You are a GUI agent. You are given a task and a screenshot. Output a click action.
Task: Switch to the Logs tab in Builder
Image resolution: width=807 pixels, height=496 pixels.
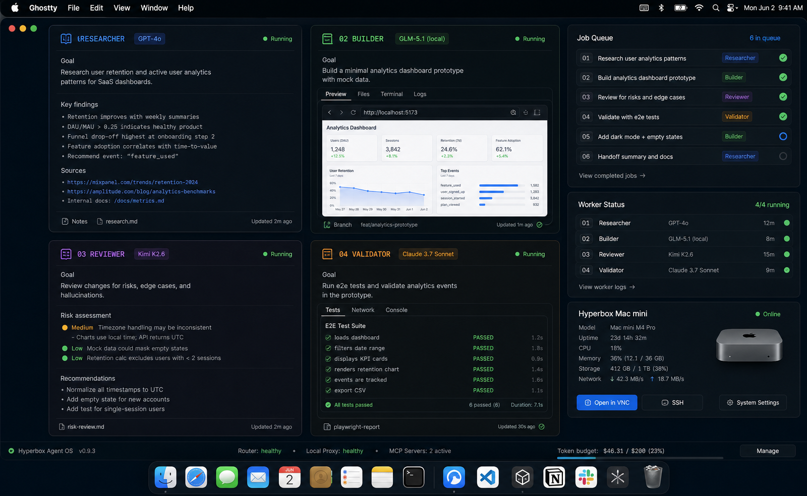coord(420,94)
